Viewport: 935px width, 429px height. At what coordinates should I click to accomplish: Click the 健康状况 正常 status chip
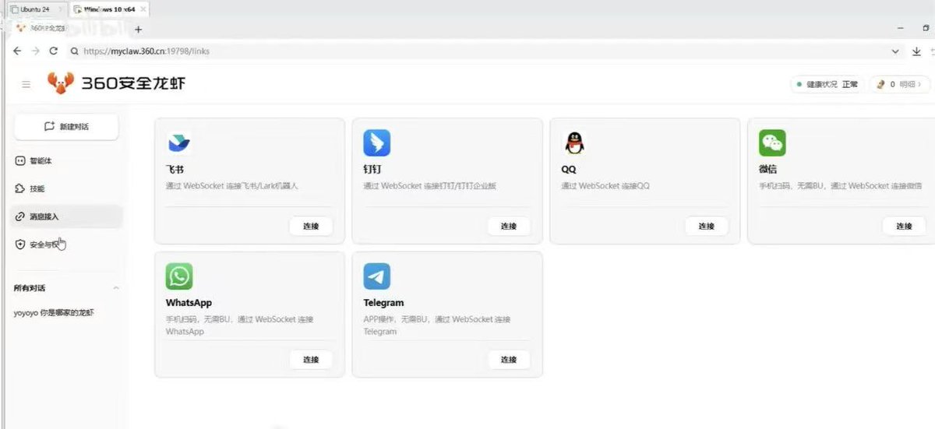(827, 84)
